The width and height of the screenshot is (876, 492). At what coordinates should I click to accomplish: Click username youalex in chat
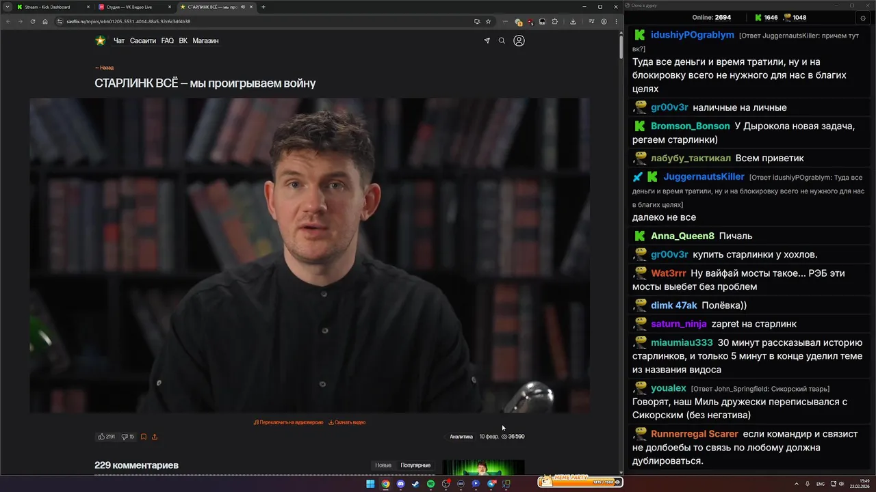(669, 389)
